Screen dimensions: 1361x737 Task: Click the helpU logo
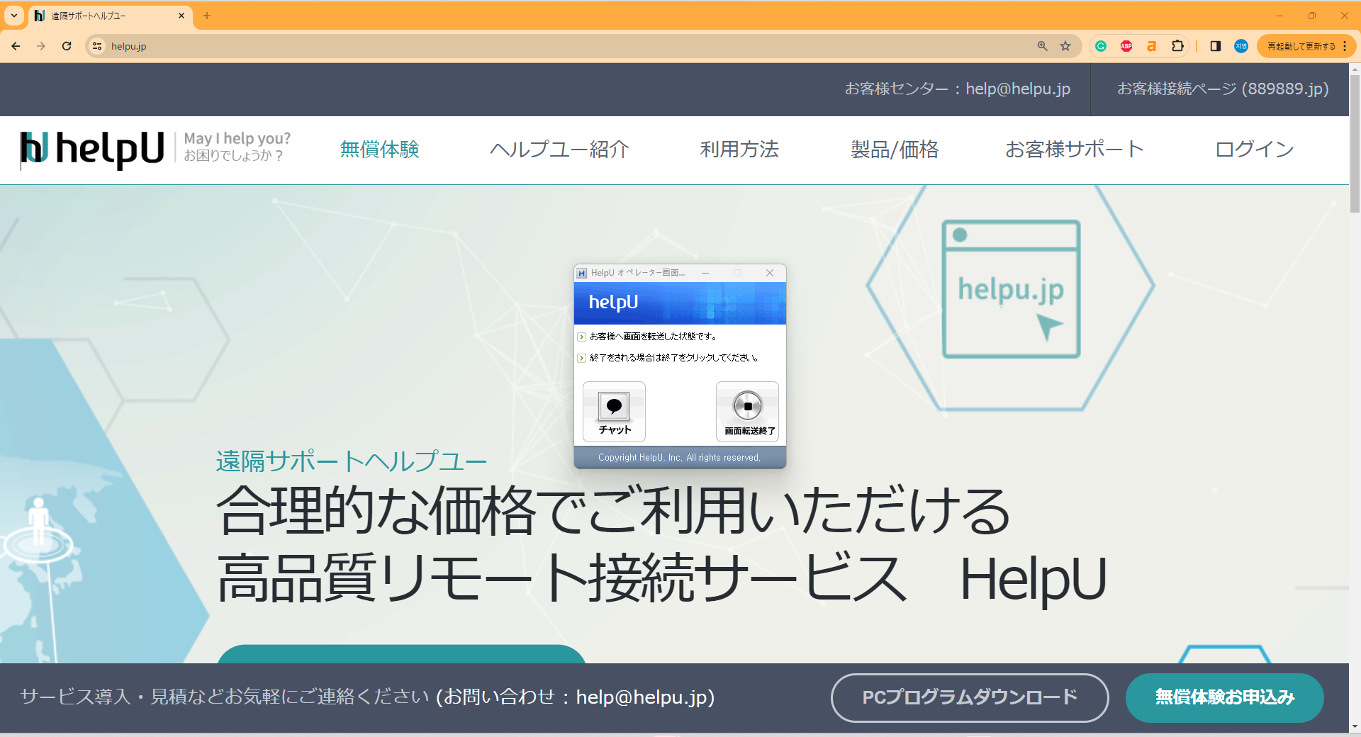point(92,149)
